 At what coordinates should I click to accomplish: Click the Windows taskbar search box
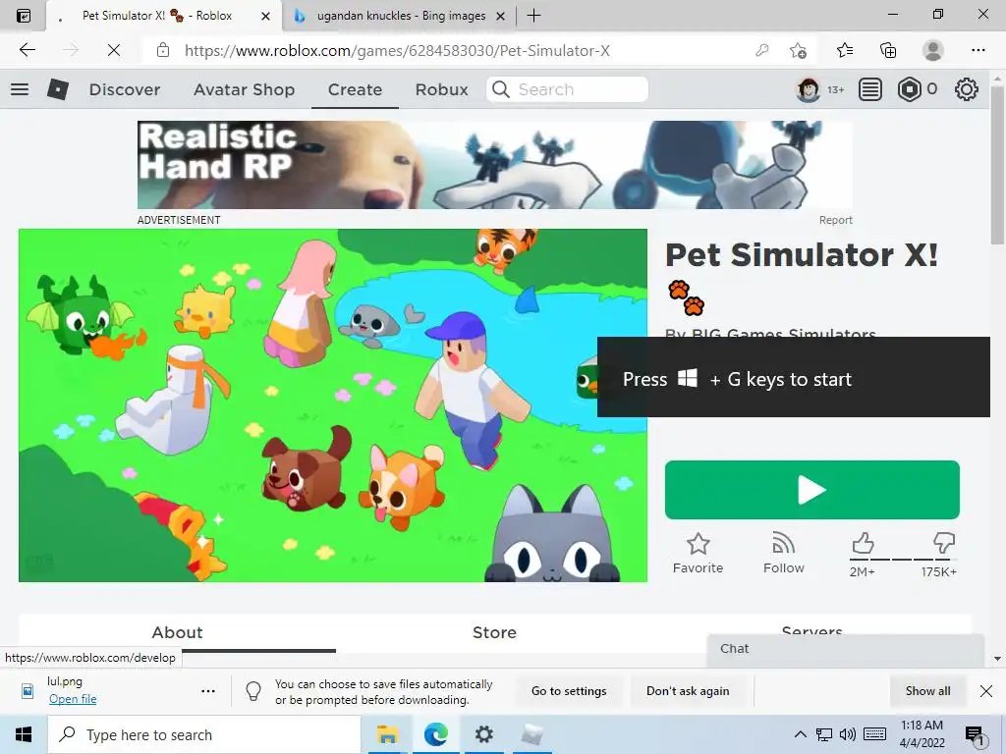[x=204, y=734]
